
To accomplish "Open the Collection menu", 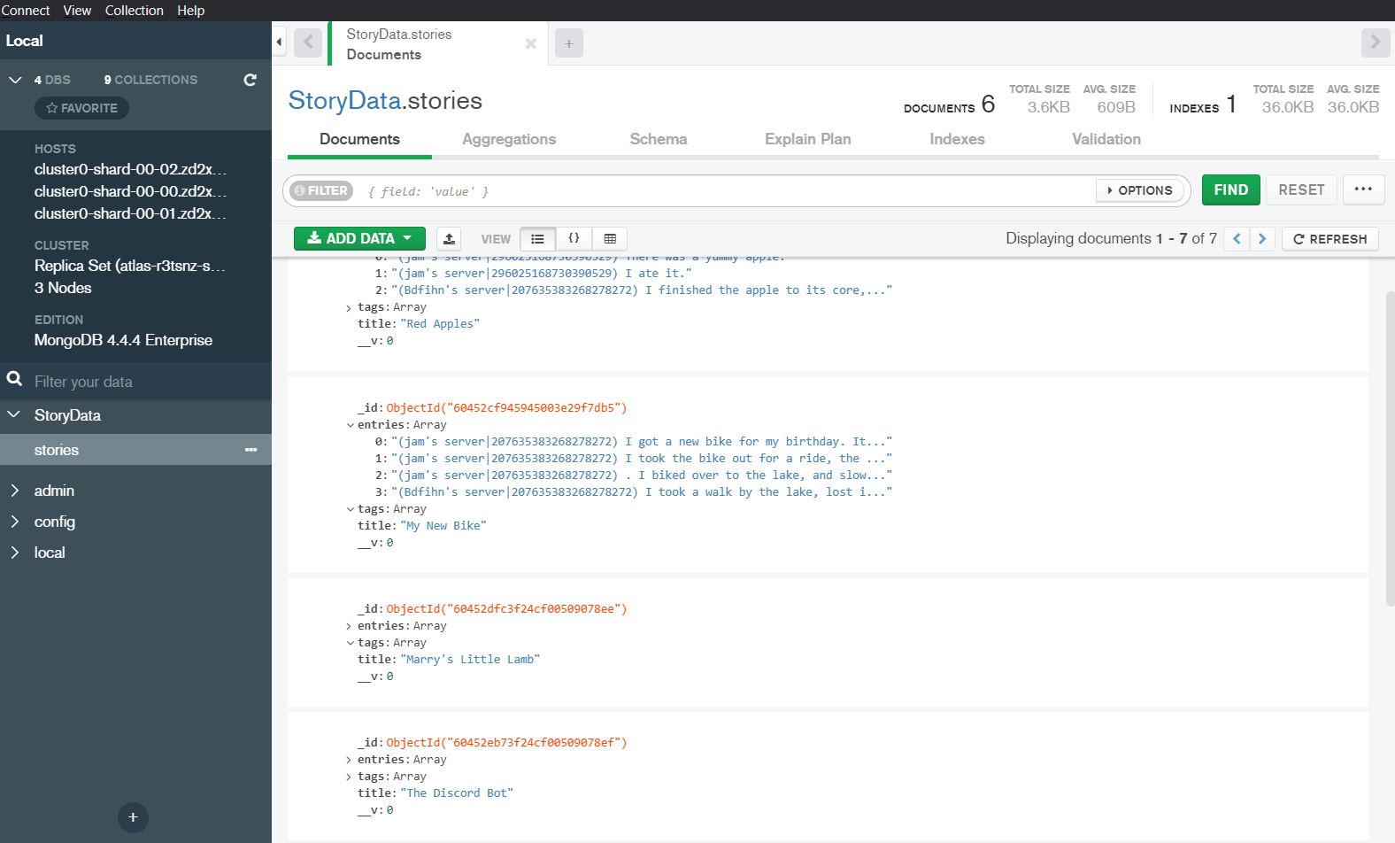I will [x=135, y=11].
